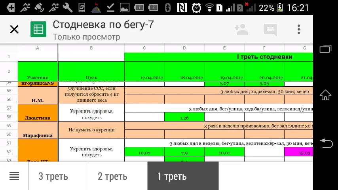The height and width of the screenshot is (190, 338).
Task: Tap the '3 любых дня; ходьба-зал' plan cell
Action: click(219, 91)
